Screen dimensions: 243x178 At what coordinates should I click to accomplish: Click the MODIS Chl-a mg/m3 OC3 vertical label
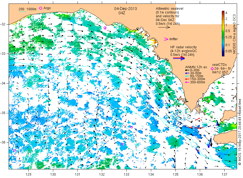(x=234, y=34)
